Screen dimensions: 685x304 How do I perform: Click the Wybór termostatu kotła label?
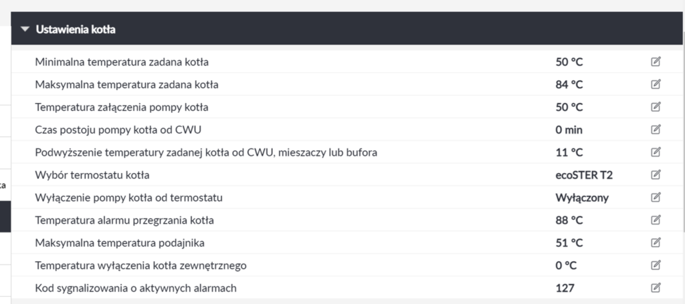92,175
